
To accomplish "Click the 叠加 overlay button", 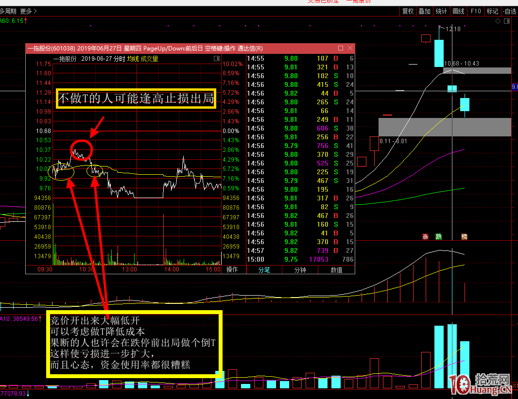I will click(425, 11).
